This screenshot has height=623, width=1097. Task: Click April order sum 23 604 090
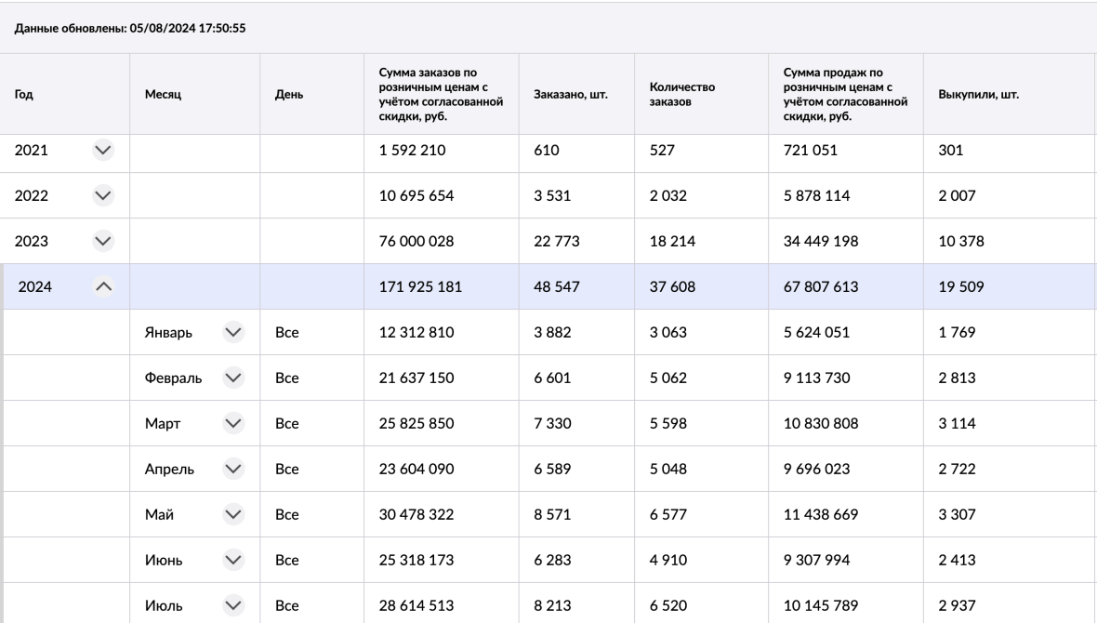[x=442, y=469]
